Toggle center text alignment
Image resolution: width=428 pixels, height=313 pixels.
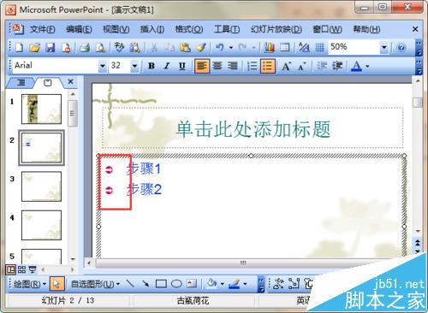(x=217, y=66)
